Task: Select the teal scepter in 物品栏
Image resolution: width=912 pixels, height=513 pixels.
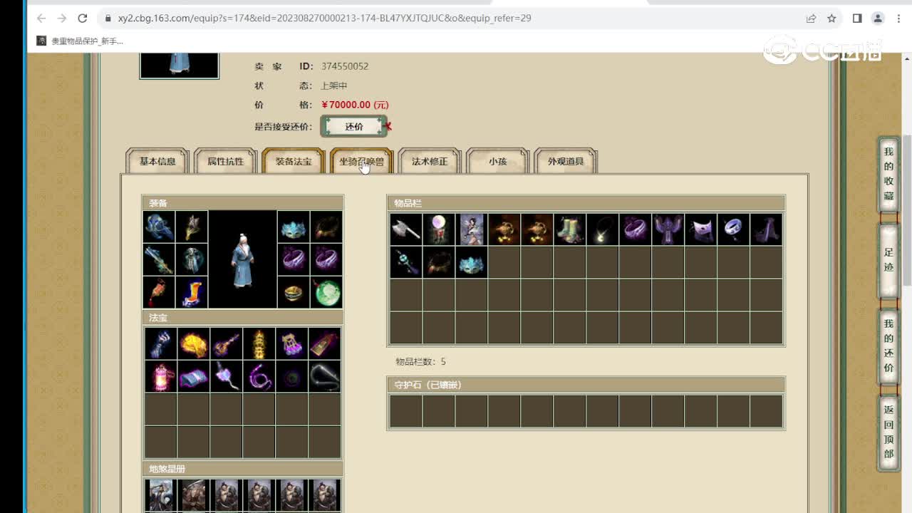Action: [x=406, y=262]
